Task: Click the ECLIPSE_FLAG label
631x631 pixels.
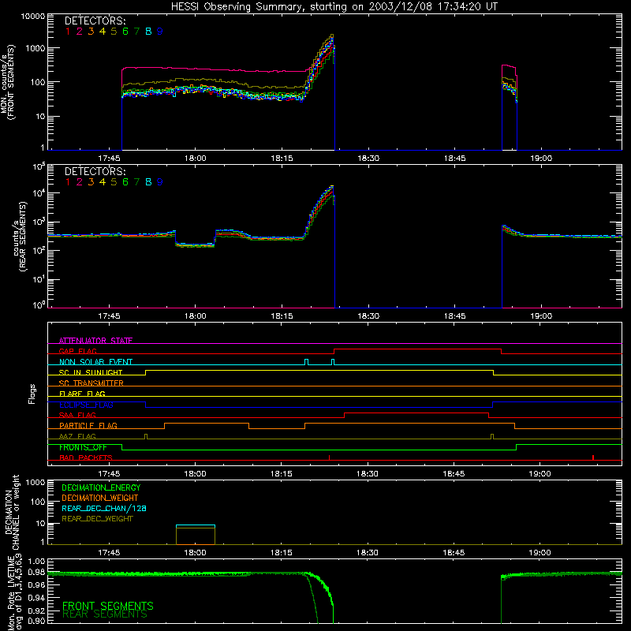Action: tap(86, 405)
